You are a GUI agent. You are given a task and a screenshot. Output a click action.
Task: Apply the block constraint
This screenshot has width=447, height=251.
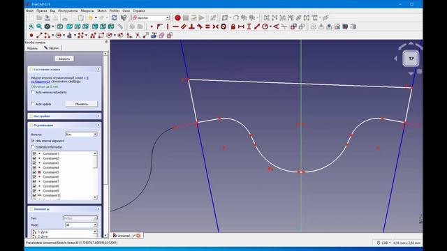[223, 26]
